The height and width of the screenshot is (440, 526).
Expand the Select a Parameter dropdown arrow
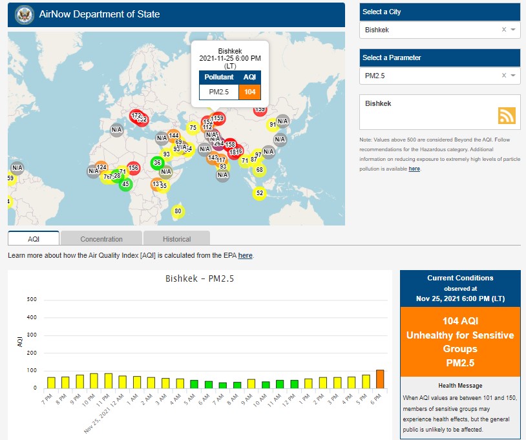(x=513, y=76)
